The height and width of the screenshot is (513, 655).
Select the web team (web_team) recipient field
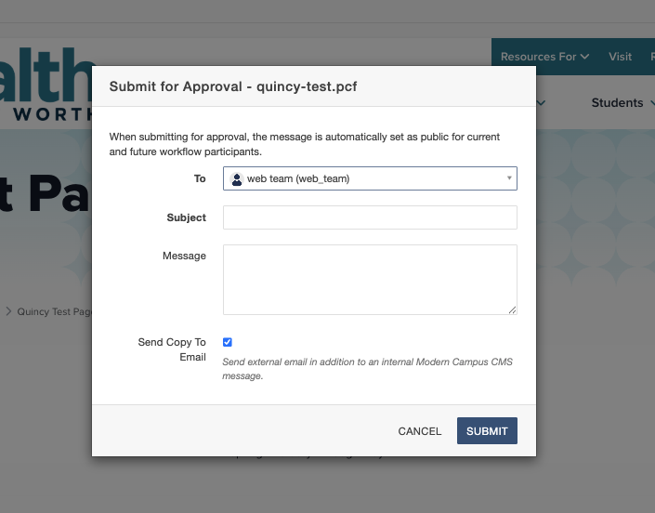pyautogui.click(x=370, y=178)
